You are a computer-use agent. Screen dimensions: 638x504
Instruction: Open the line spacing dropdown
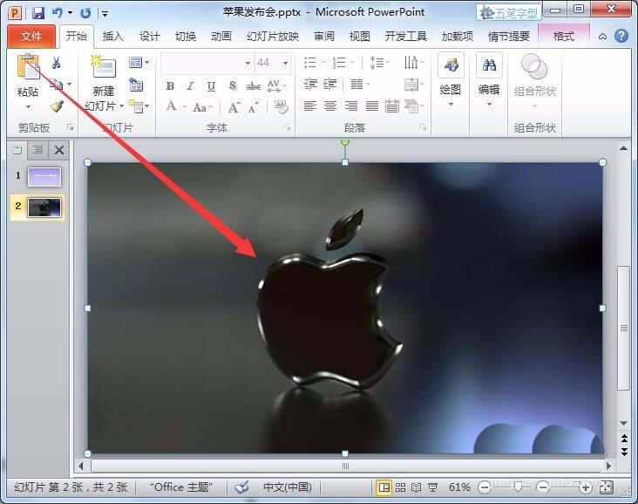[379, 62]
